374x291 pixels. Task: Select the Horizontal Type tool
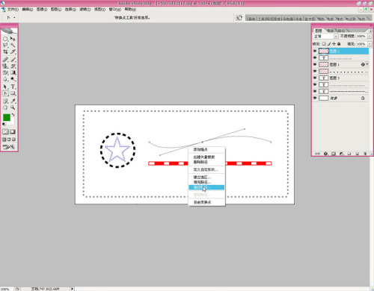13,87
